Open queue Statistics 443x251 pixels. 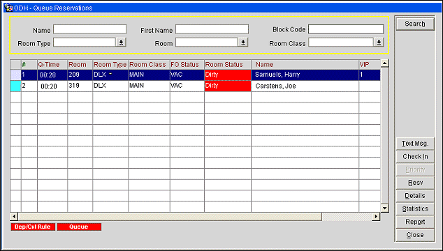tap(415, 209)
